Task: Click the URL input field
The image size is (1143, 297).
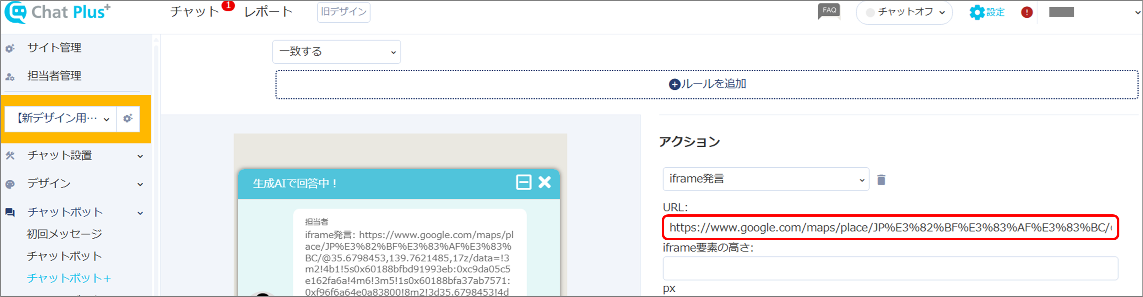Action: click(x=890, y=227)
